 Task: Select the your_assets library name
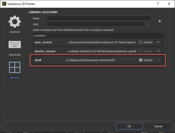tap(43, 42)
